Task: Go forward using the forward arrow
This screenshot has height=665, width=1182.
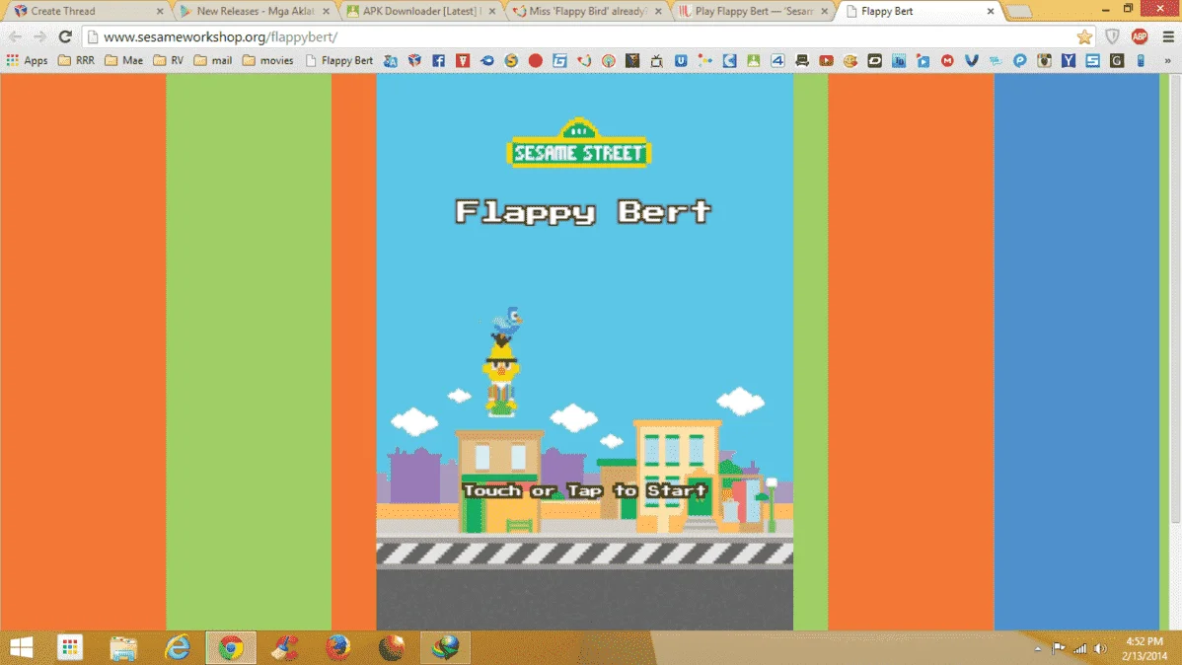Action: pyautogui.click(x=39, y=37)
